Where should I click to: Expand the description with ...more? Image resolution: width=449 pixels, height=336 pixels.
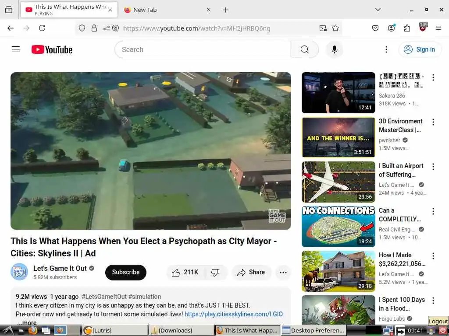[26, 322]
